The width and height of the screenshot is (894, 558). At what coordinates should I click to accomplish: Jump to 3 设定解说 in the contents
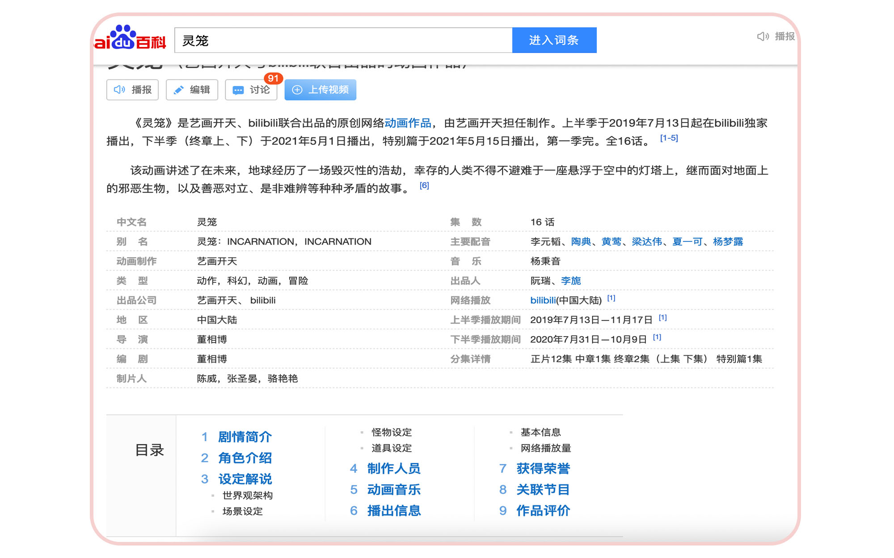[x=236, y=479]
